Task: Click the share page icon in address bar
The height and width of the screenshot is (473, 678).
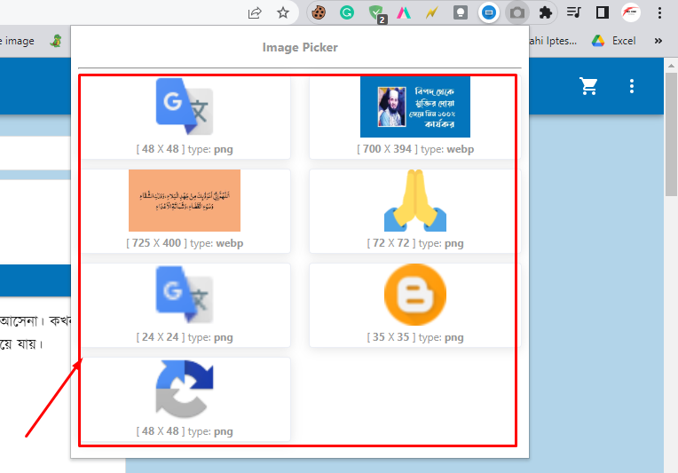Action: [255, 12]
